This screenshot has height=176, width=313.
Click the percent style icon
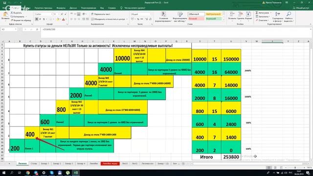(138, 19)
